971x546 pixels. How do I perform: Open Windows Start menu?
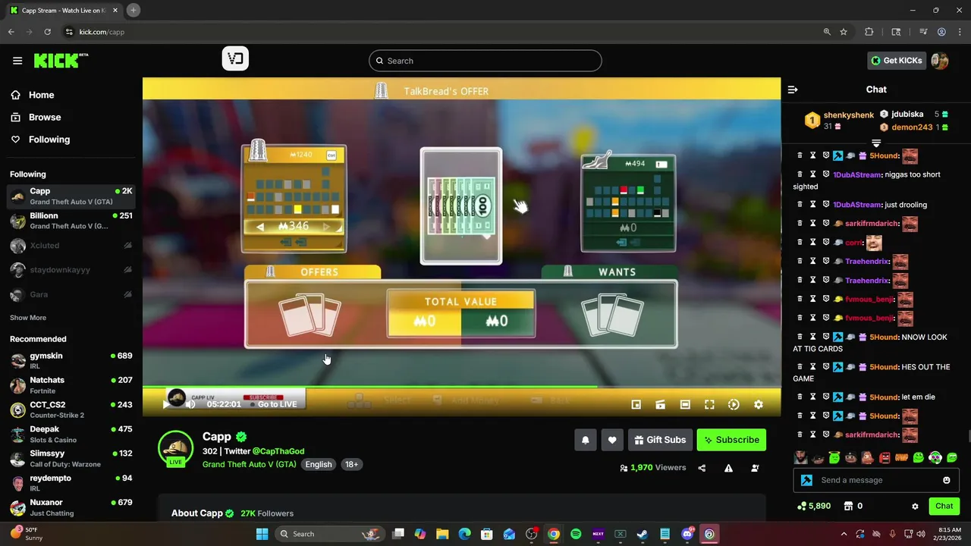(262, 534)
